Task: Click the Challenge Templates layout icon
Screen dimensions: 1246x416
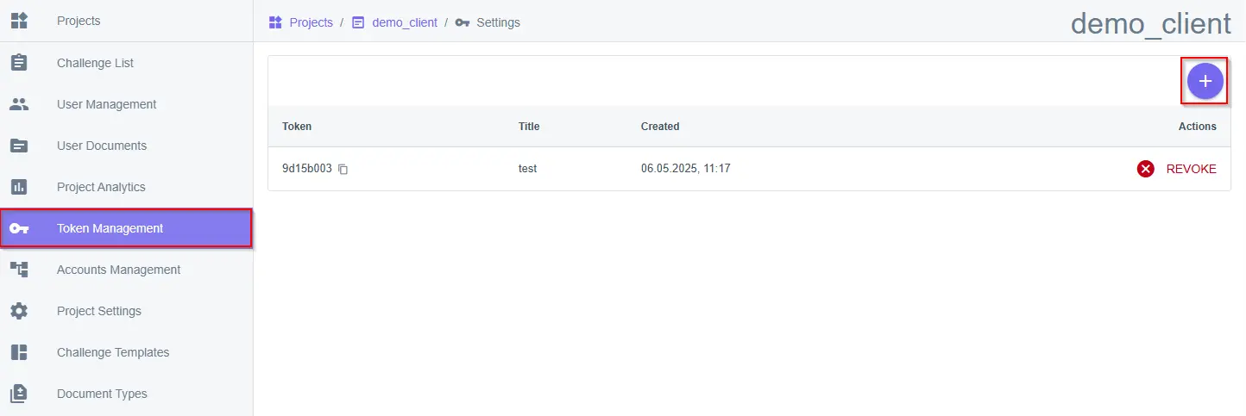Action: coord(19,352)
